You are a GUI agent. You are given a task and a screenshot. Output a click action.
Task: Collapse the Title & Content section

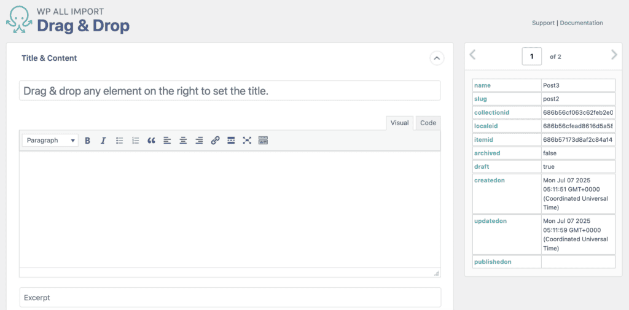coord(437,58)
